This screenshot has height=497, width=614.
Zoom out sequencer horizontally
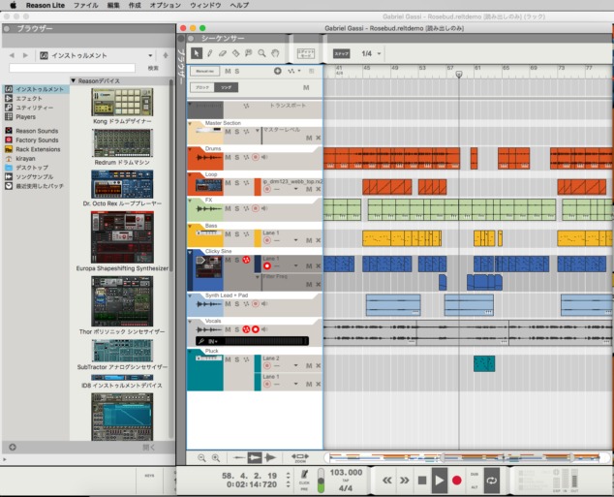coord(201,457)
